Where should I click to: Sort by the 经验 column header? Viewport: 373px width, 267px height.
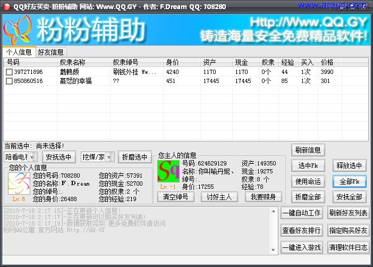289,62
